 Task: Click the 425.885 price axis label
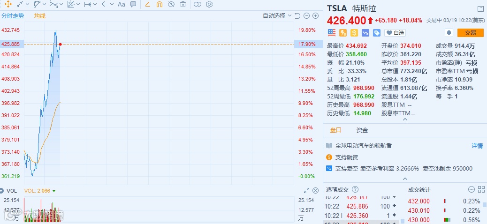click(x=11, y=44)
